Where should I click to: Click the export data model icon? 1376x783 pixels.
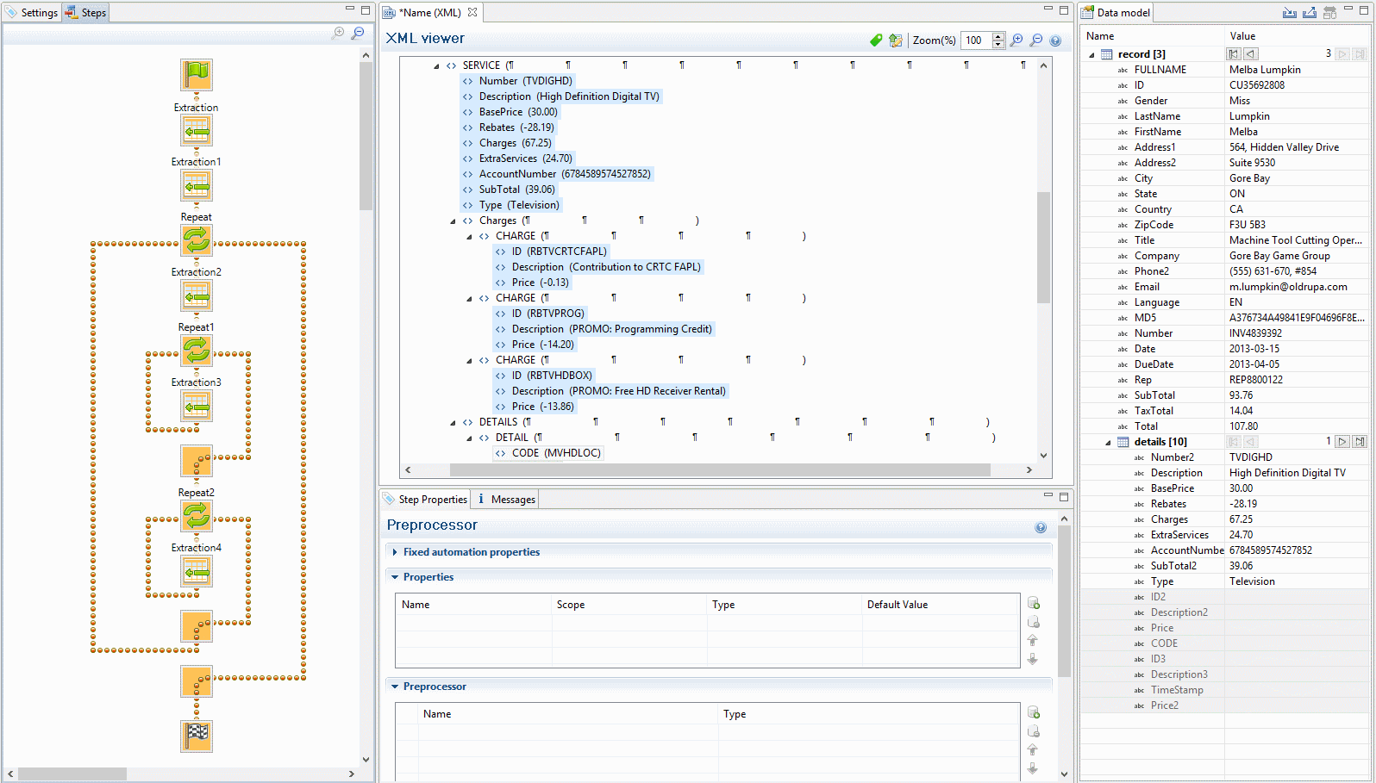point(1309,13)
